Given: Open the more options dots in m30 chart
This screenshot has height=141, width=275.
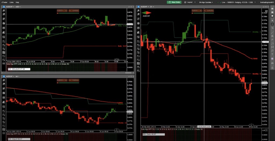Looking at the screenshot, I should pos(4,64).
